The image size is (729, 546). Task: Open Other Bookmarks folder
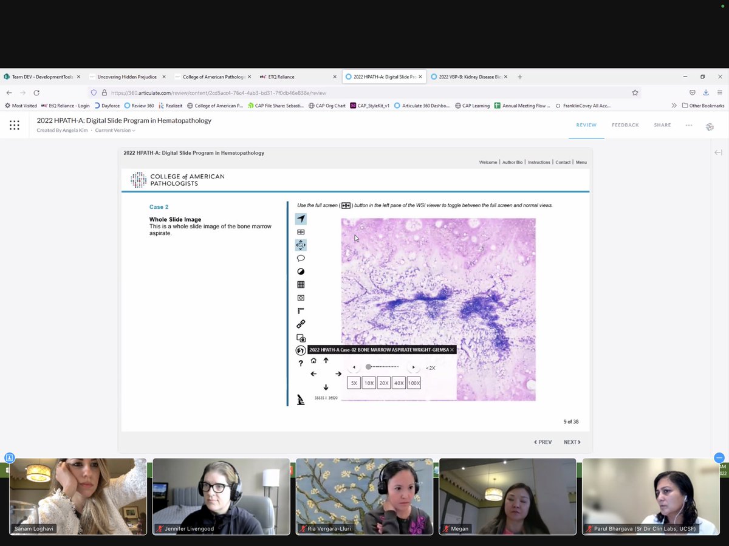[703, 106]
